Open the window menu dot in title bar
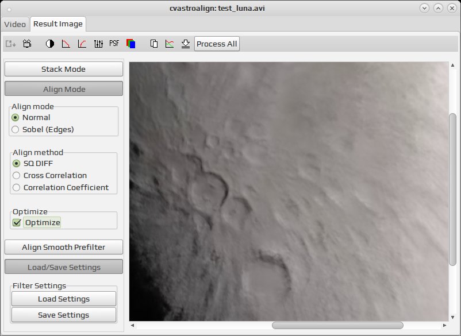The image size is (461, 336). point(9,9)
